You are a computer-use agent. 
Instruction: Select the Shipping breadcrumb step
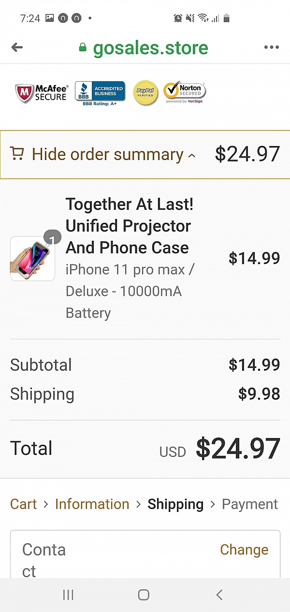(175, 504)
